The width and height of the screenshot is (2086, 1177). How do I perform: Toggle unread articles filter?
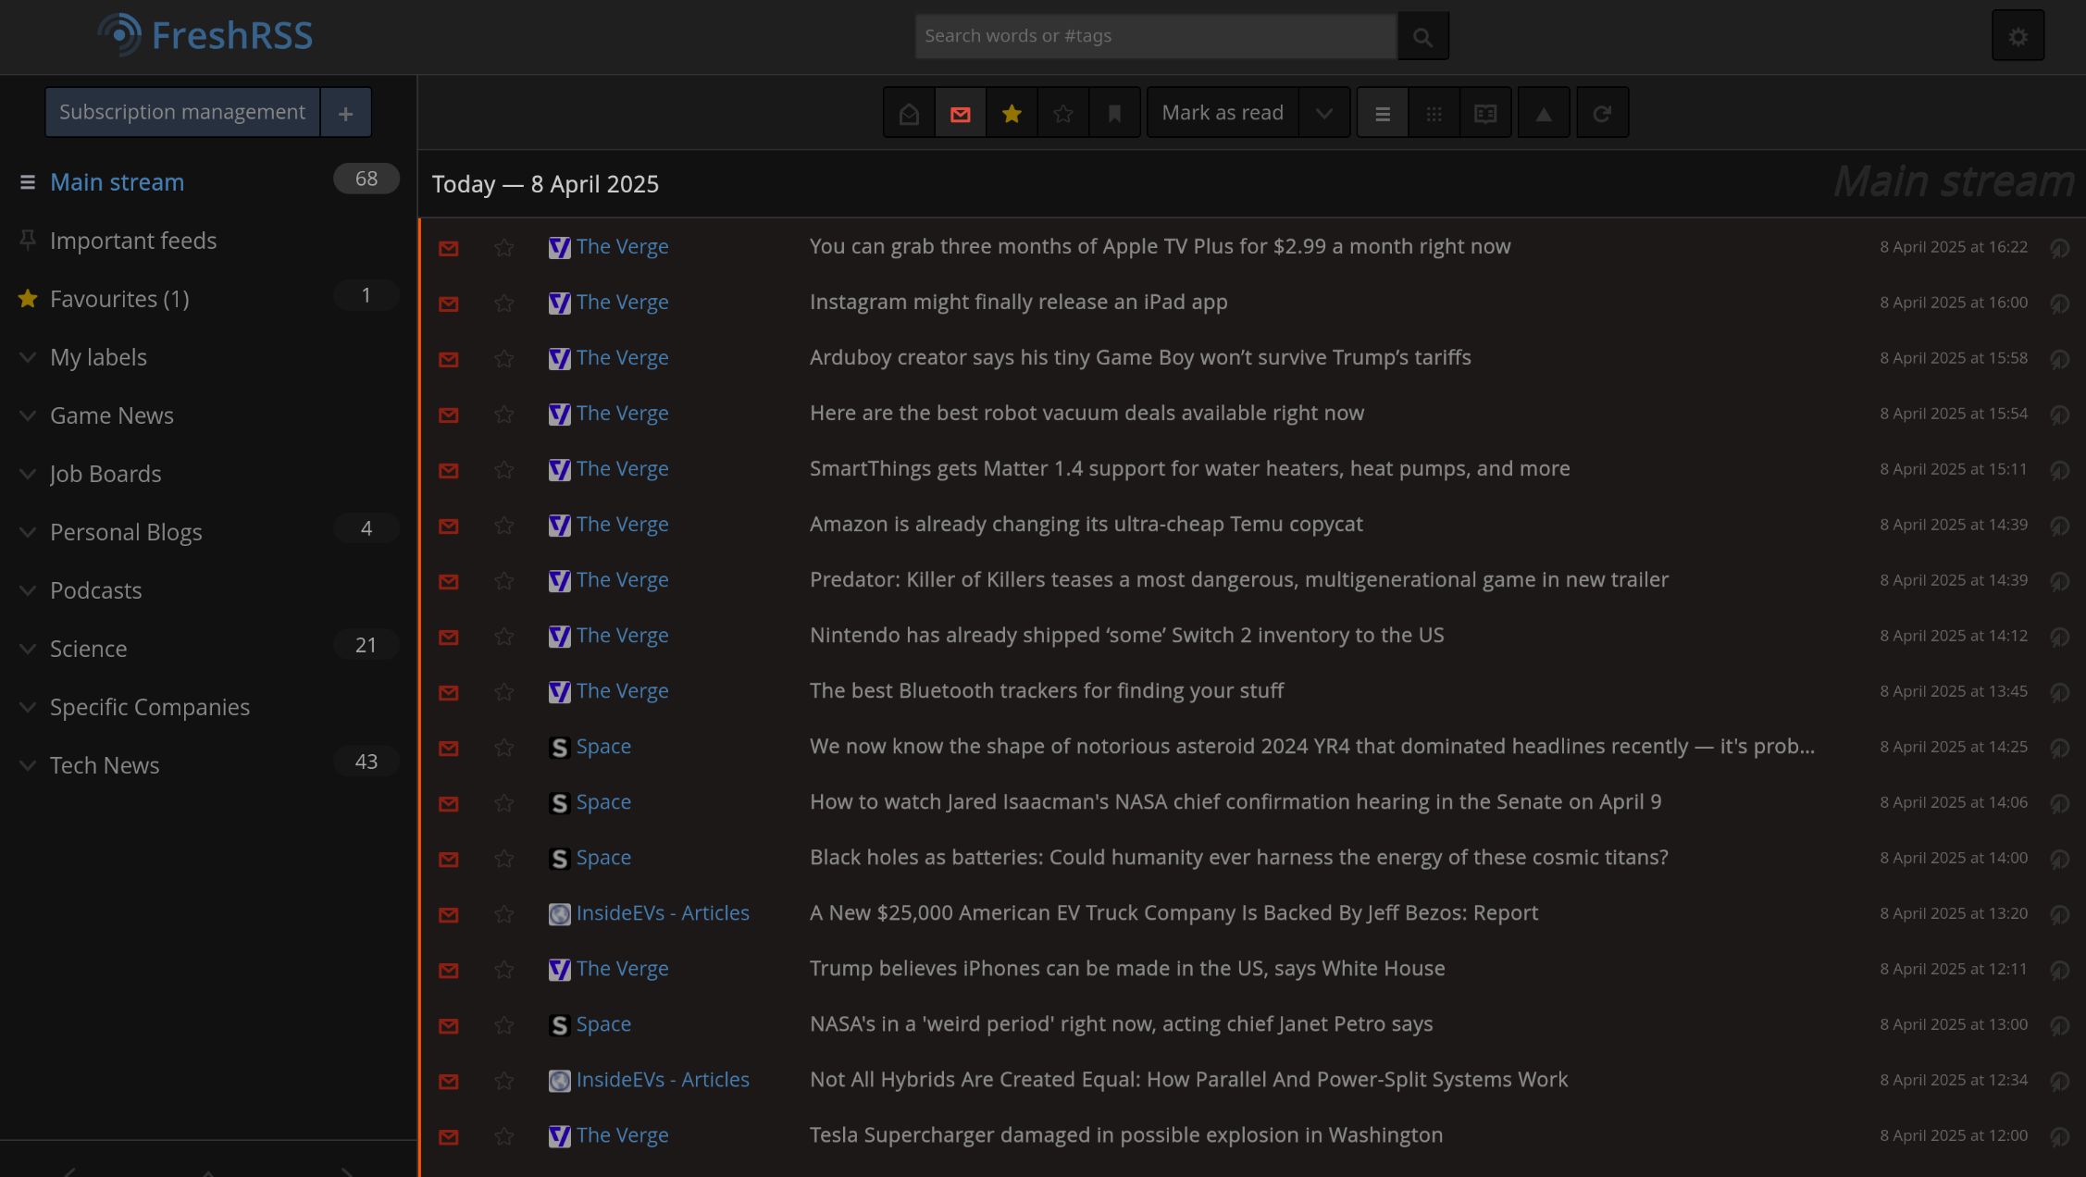[x=960, y=113]
